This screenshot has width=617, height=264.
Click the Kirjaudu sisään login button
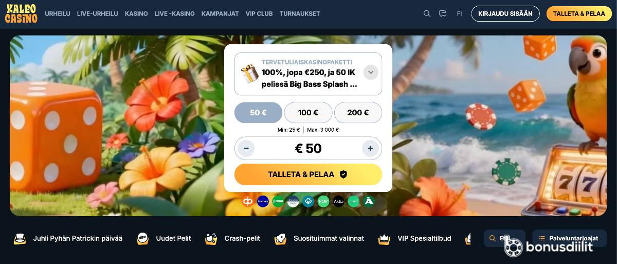tap(505, 14)
